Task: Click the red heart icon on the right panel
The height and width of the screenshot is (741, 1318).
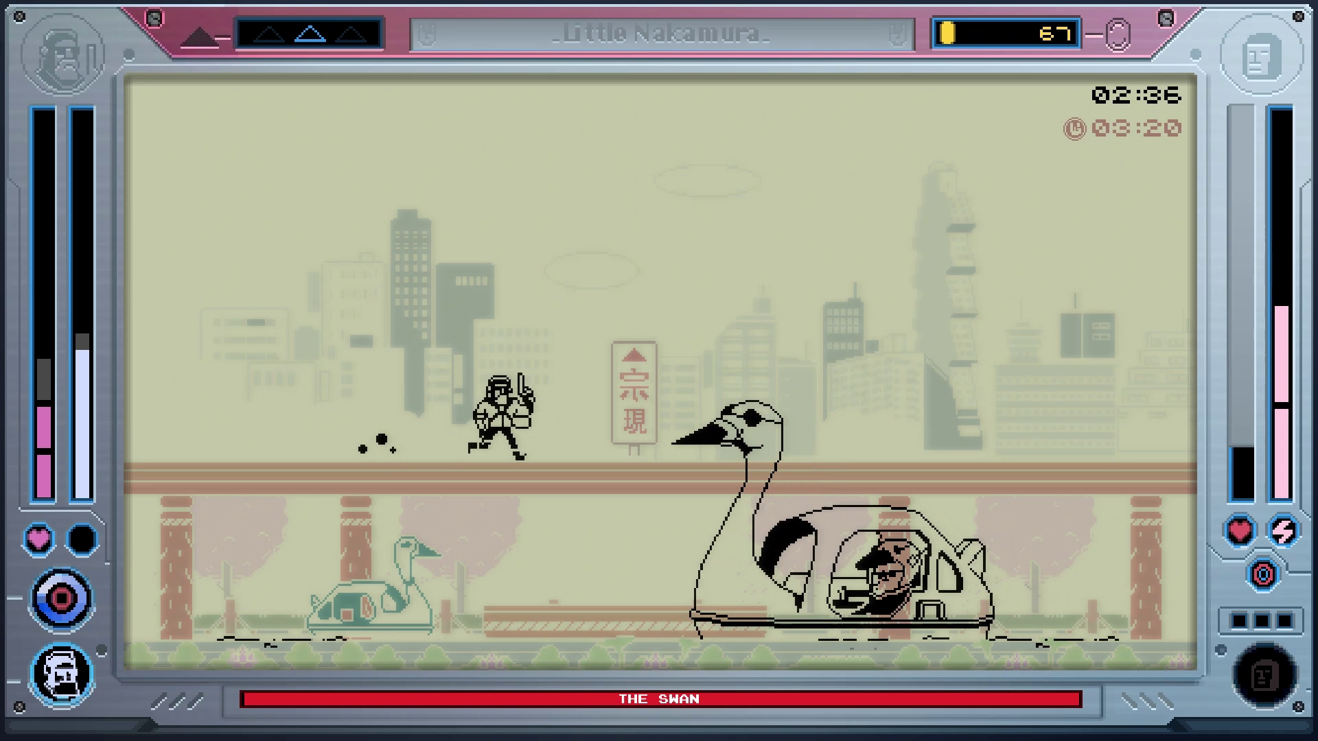Action: (x=1240, y=530)
